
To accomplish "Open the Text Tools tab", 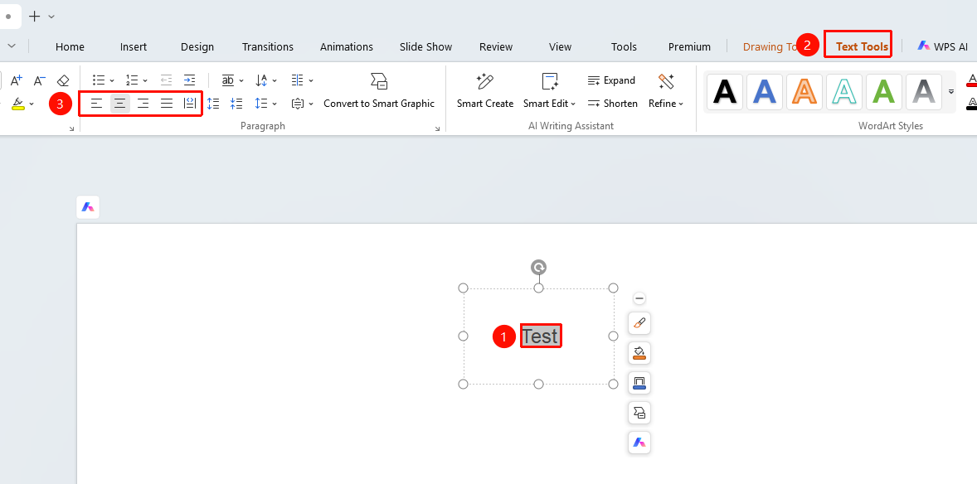I will coord(862,46).
